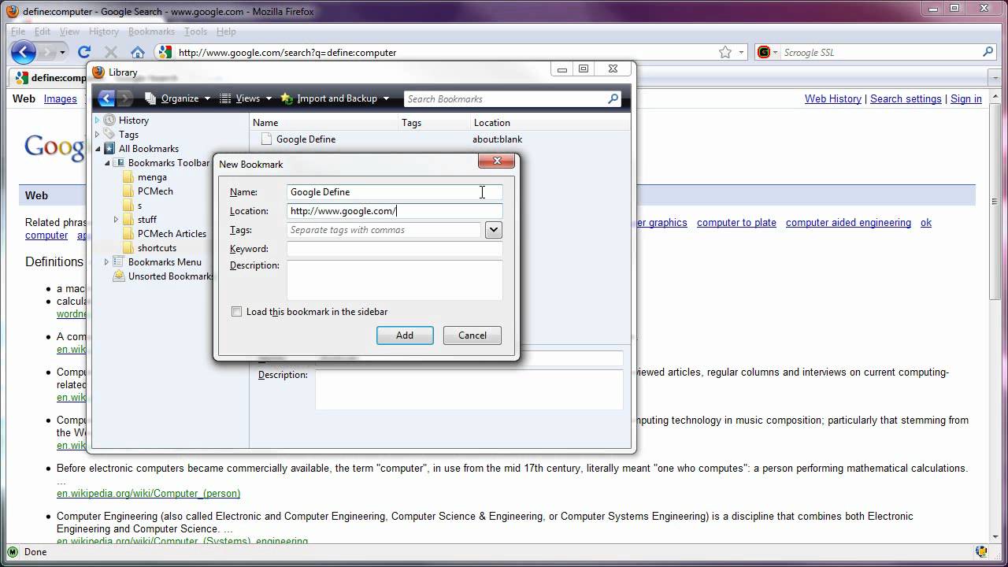The image size is (1008, 567).
Task: Open the Organize dropdown menu
Action: [178, 98]
